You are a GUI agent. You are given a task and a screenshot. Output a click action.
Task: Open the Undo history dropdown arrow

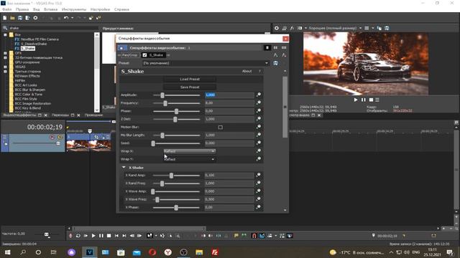click(x=72, y=18)
